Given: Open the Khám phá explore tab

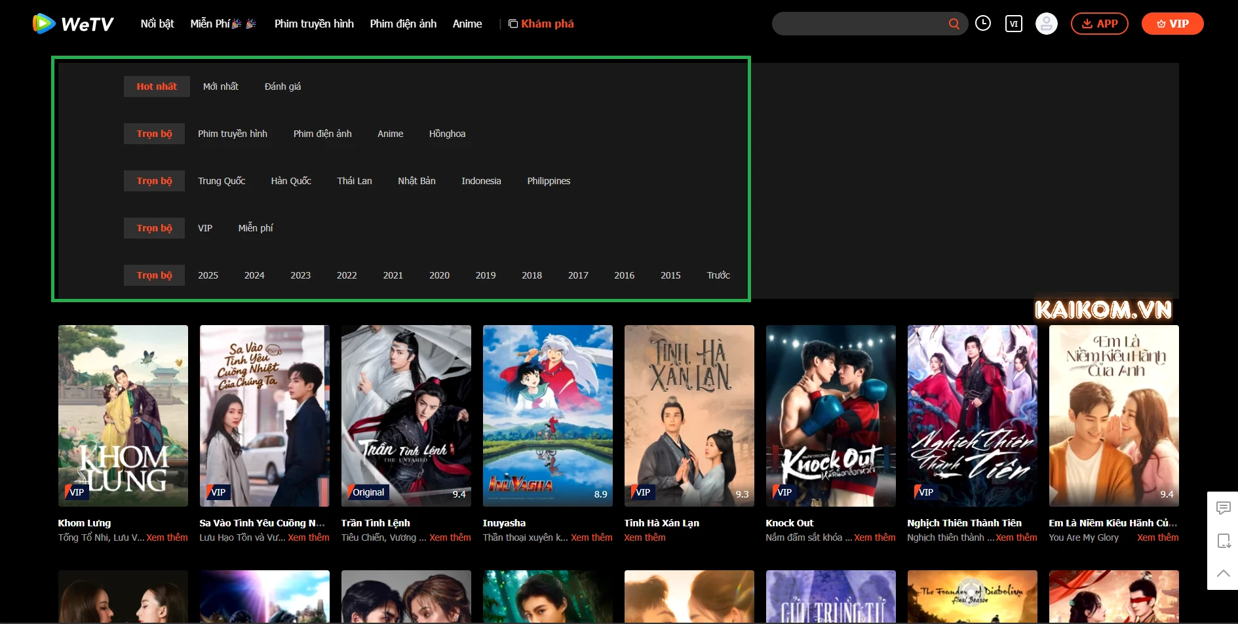Looking at the screenshot, I should [x=541, y=24].
